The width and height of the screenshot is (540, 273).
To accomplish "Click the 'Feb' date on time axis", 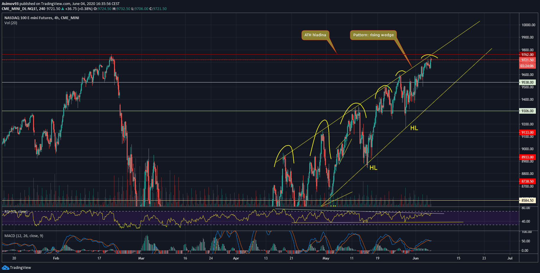I will point(56,258).
